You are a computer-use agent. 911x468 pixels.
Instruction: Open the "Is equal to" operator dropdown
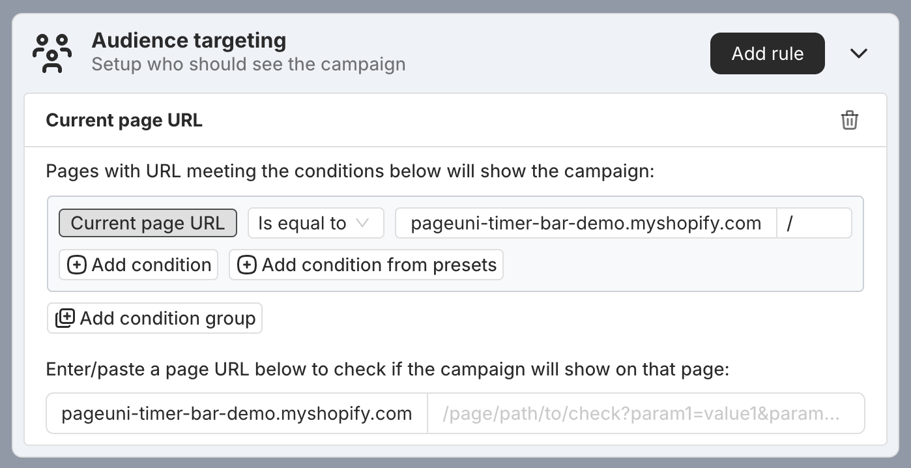pos(315,223)
